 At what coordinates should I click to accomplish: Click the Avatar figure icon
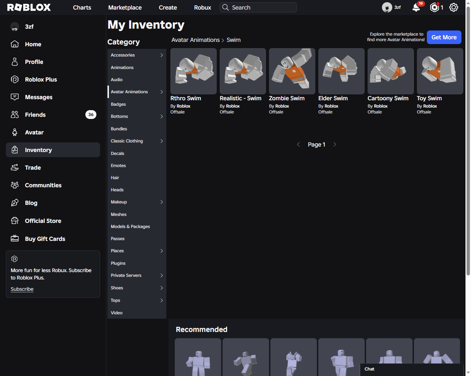(15, 132)
